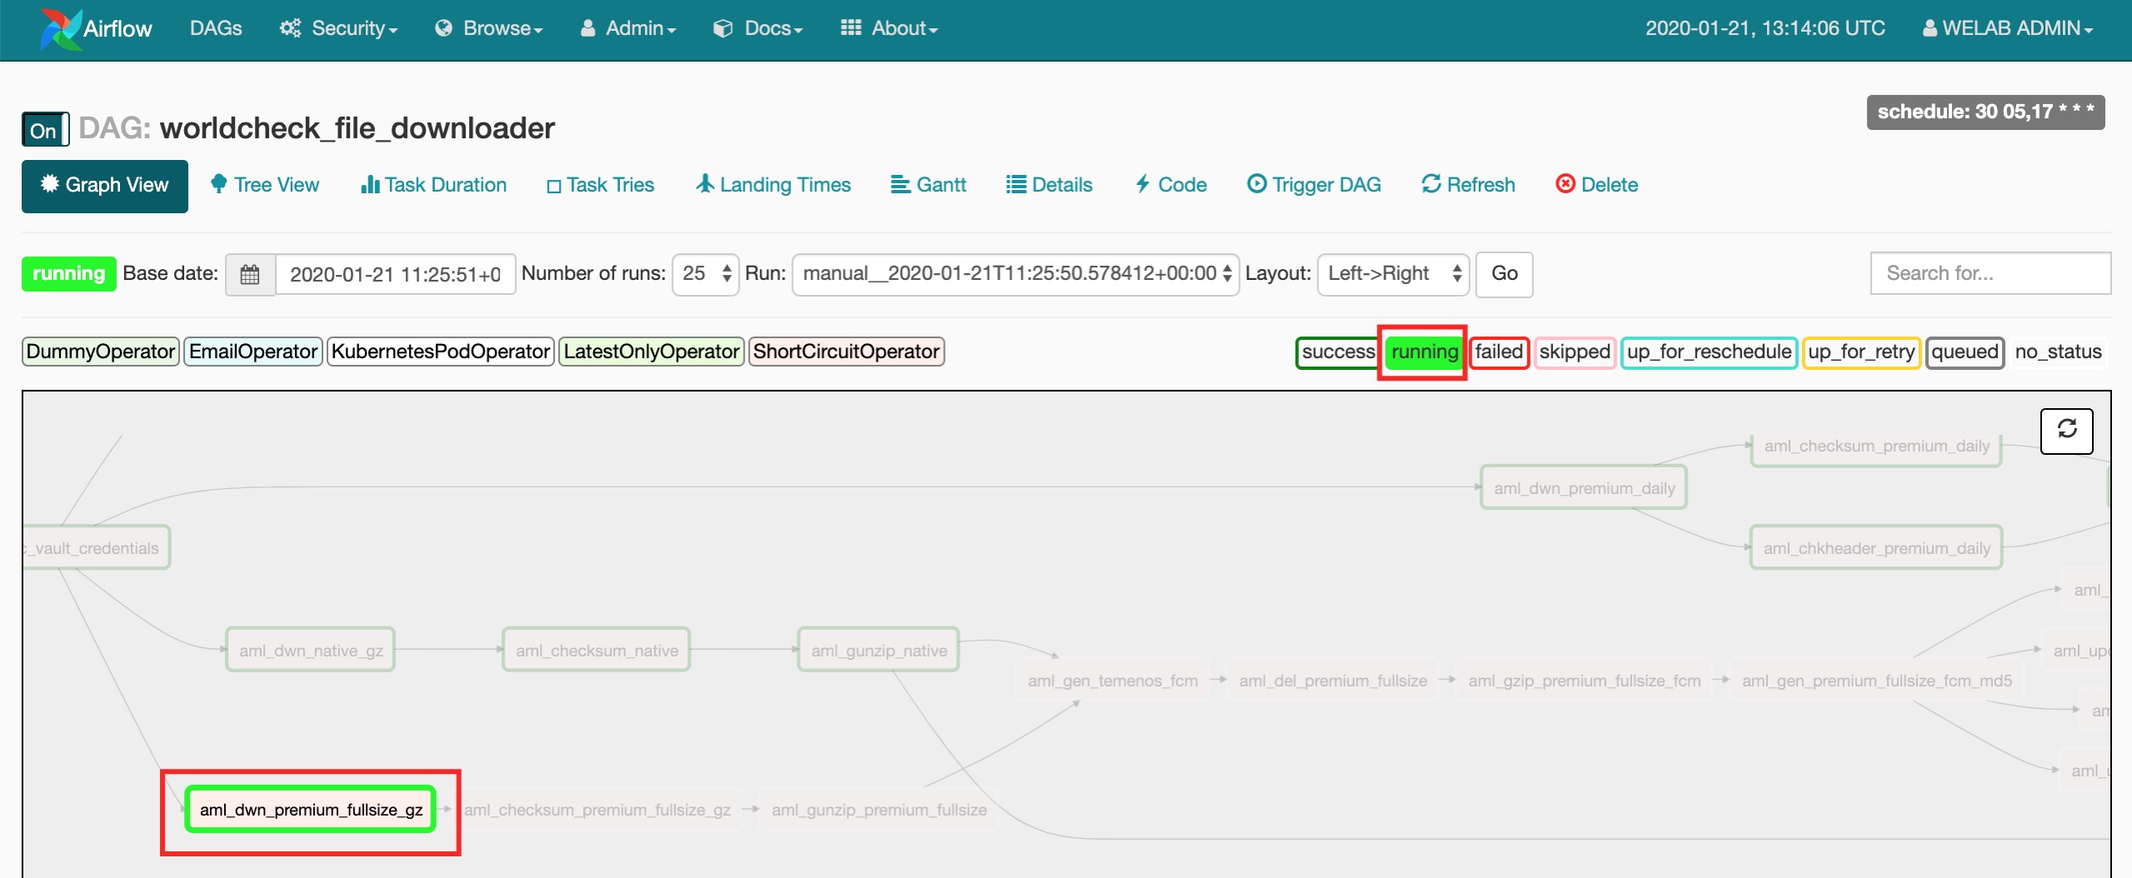Toggle the DAG On/Off switch
The width and height of the screenshot is (2132, 878).
(x=45, y=130)
